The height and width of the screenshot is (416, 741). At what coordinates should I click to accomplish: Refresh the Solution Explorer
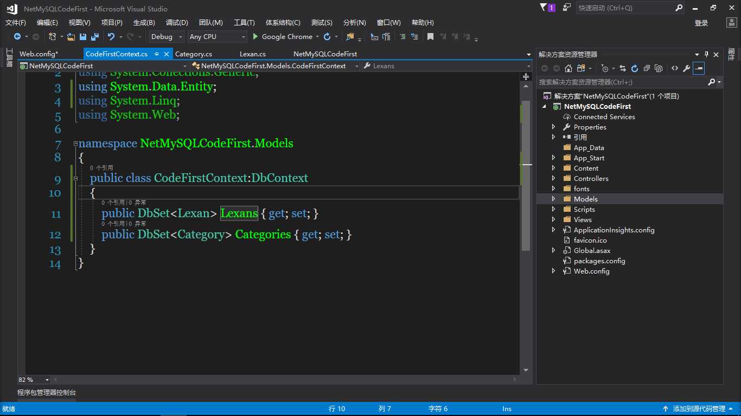coord(635,68)
